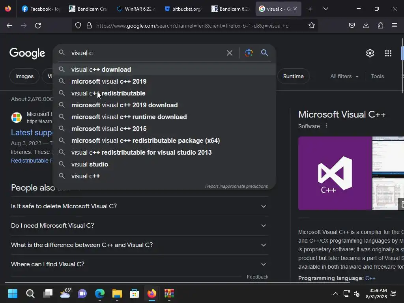The image size is (404, 303).
Task: Switch to the Facebook tab
Action: point(40,9)
